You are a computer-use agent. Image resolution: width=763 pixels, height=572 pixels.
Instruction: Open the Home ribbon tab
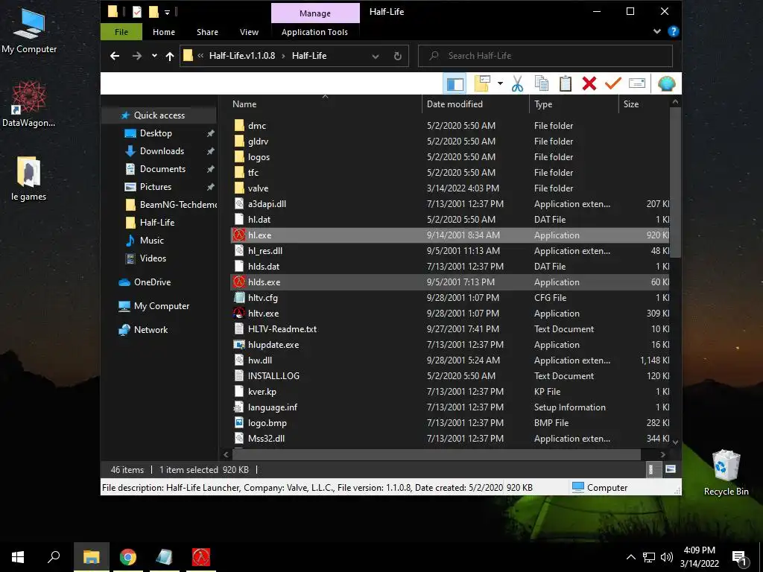click(x=164, y=32)
